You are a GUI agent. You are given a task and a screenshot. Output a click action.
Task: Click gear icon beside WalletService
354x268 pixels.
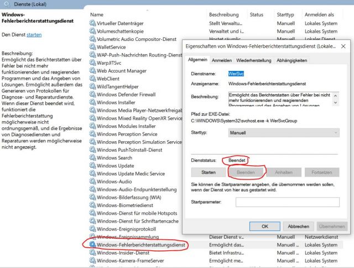92,47
